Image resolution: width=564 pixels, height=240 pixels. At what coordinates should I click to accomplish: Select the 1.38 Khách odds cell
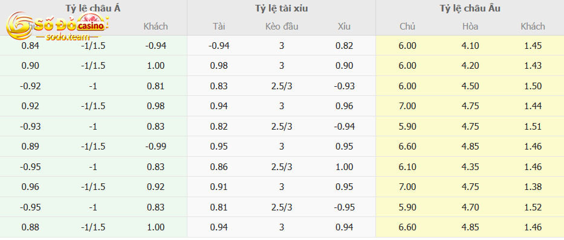coord(533,187)
